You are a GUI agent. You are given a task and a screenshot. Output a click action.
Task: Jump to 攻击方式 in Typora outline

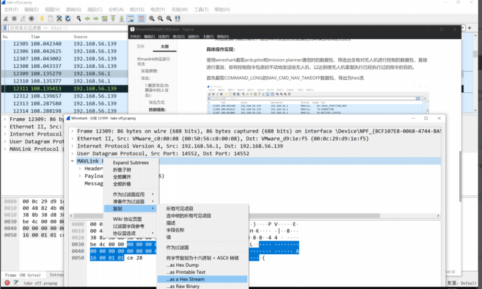pyautogui.click(x=157, y=102)
